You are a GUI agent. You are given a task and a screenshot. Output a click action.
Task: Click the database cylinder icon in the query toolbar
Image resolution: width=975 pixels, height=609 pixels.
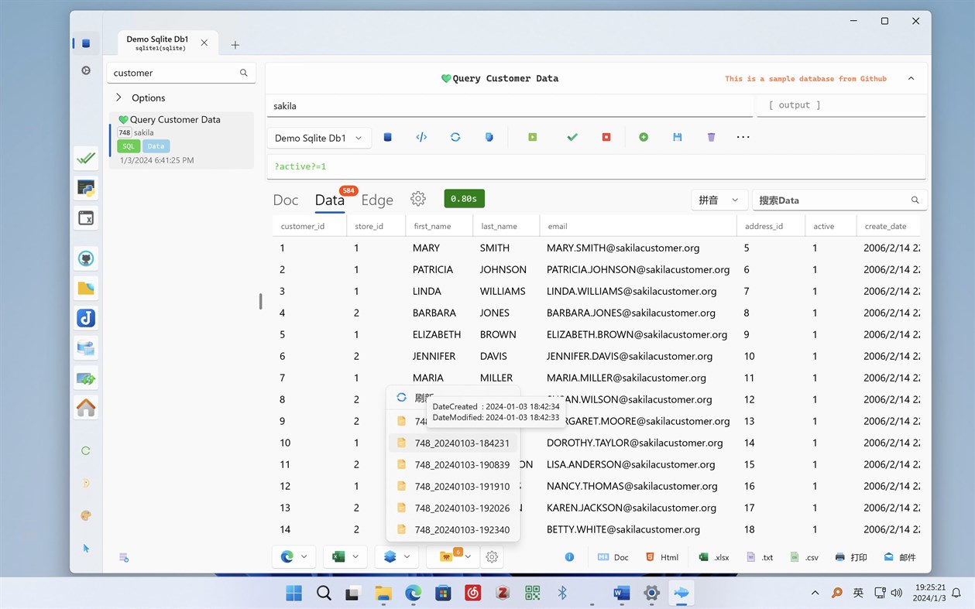(x=387, y=137)
